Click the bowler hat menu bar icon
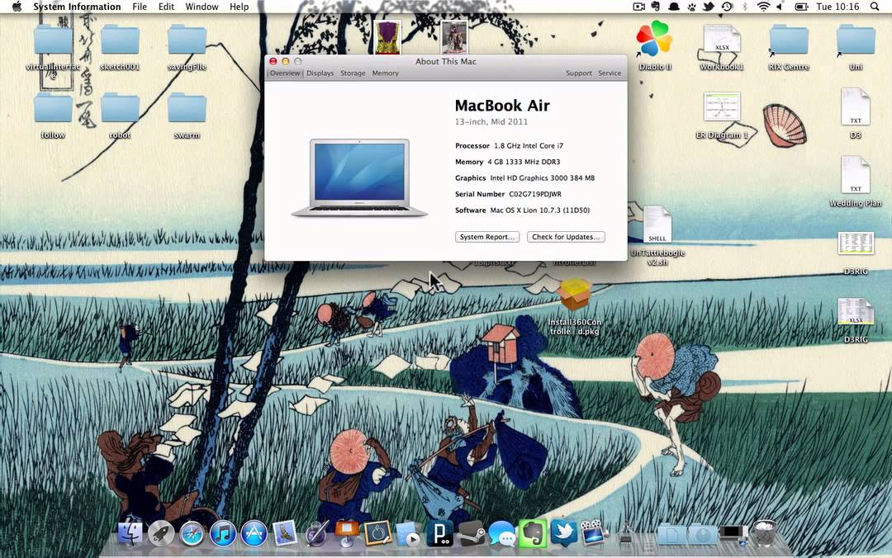892x558 pixels. point(674,7)
